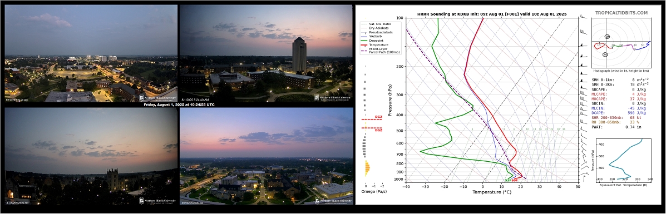The height and width of the screenshot is (214, 666).
Task: Click the Dewpoint legend entry
Action: coord(372,41)
